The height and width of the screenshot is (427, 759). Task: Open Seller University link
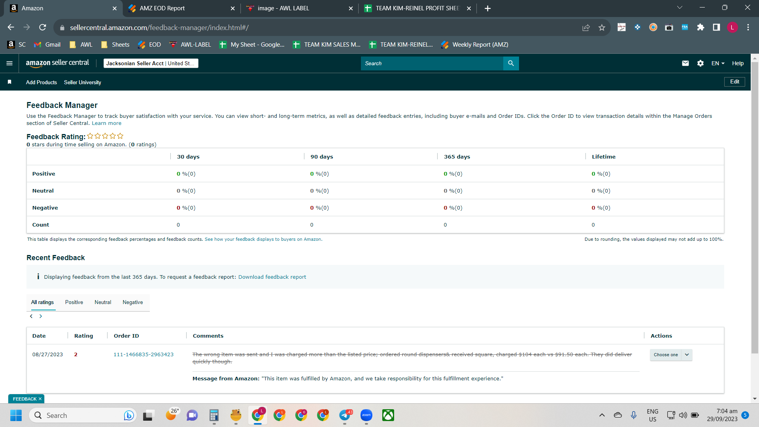pyautogui.click(x=83, y=82)
